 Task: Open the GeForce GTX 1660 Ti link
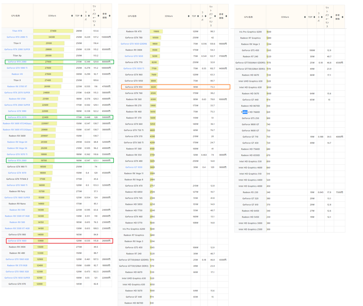tap(17, 185)
